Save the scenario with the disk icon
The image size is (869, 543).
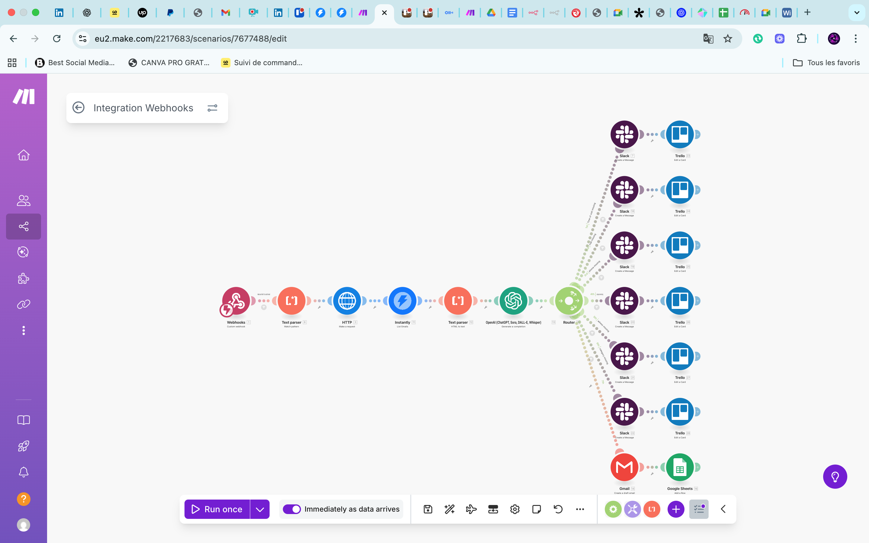click(428, 509)
